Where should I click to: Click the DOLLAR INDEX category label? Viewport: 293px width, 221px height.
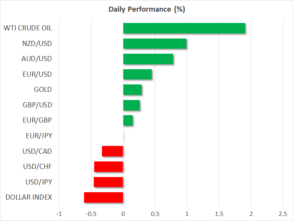29,197
